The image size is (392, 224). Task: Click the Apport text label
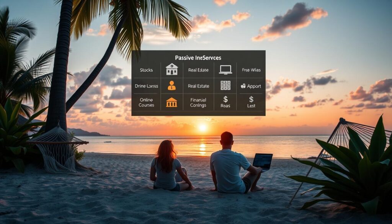(x=254, y=86)
